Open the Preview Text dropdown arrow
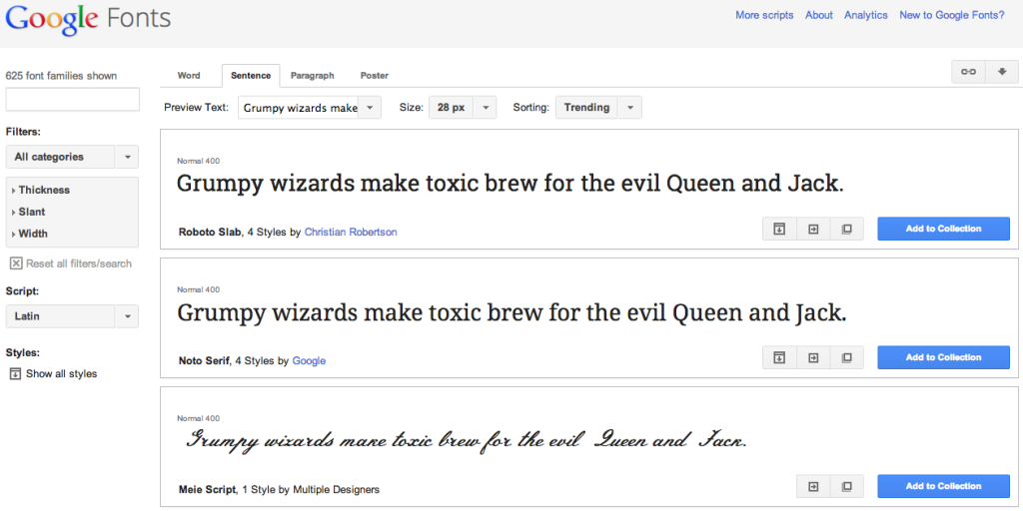 (370, 108)
